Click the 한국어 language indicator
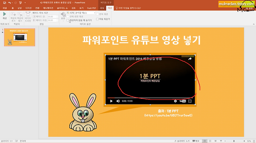The image size is (256, 143). [23, 141]
